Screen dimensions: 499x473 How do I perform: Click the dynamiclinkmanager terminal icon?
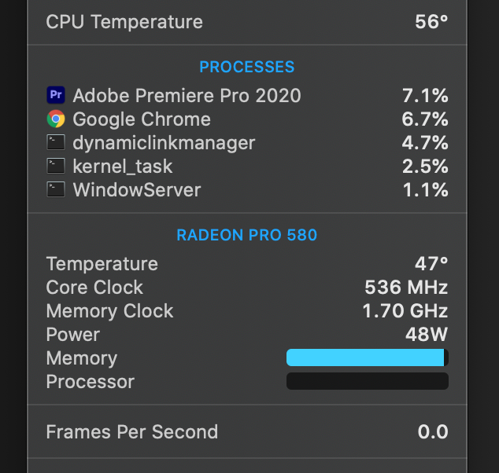click(56, 142)
